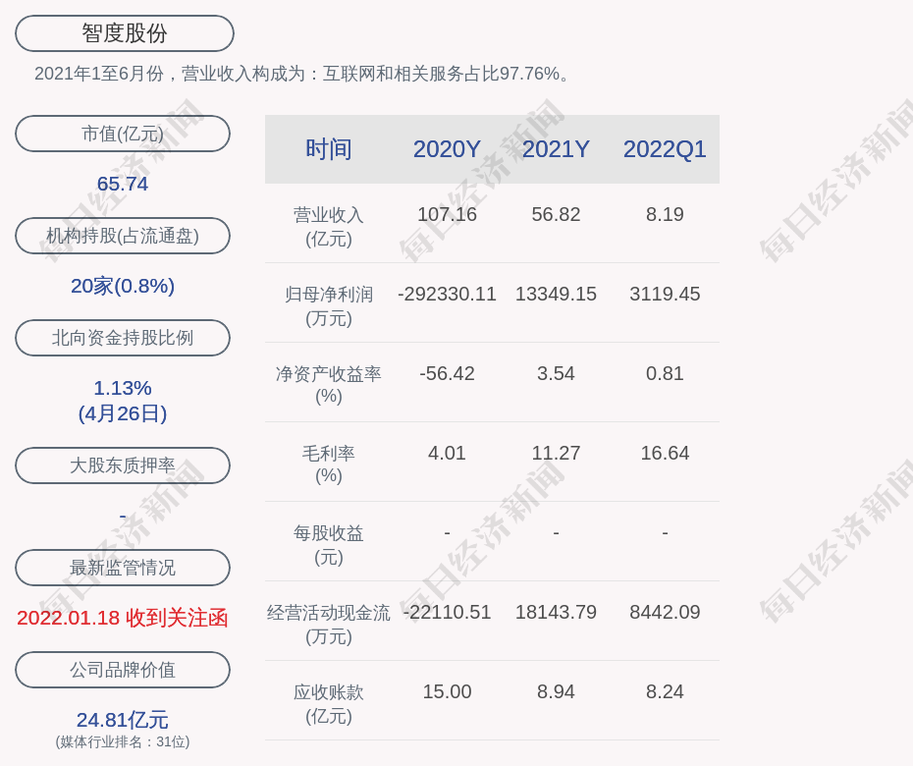Click the 2021Y column header

[556, 149]
